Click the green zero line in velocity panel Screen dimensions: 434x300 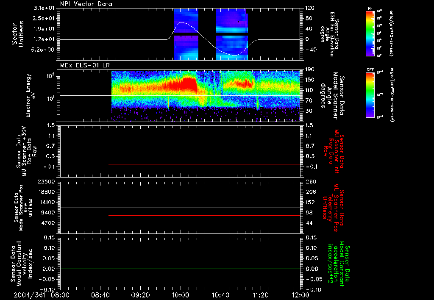(180, 269)
